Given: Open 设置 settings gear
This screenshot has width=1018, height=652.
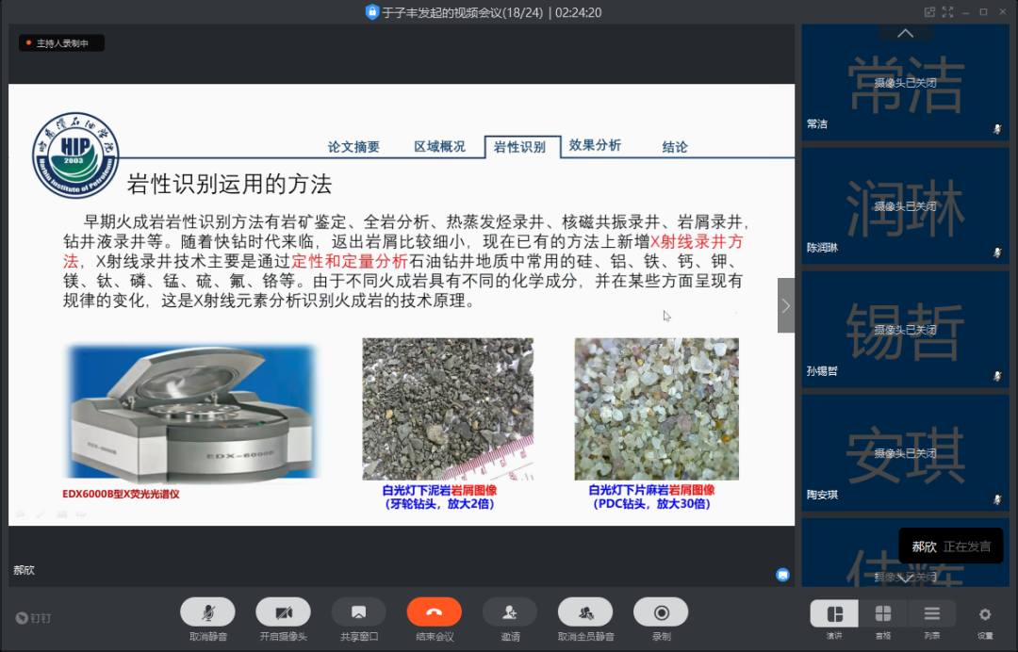Looking at the screenshot, I should pyautogui.click(x=985, y=614).
